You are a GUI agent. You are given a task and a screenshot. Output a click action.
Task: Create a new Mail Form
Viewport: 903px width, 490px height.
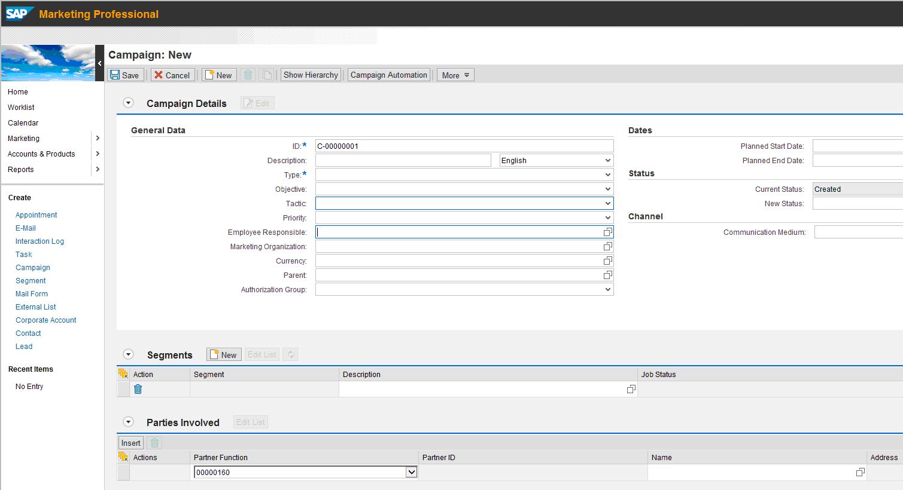pyautogui.click(x=32, y=293)
